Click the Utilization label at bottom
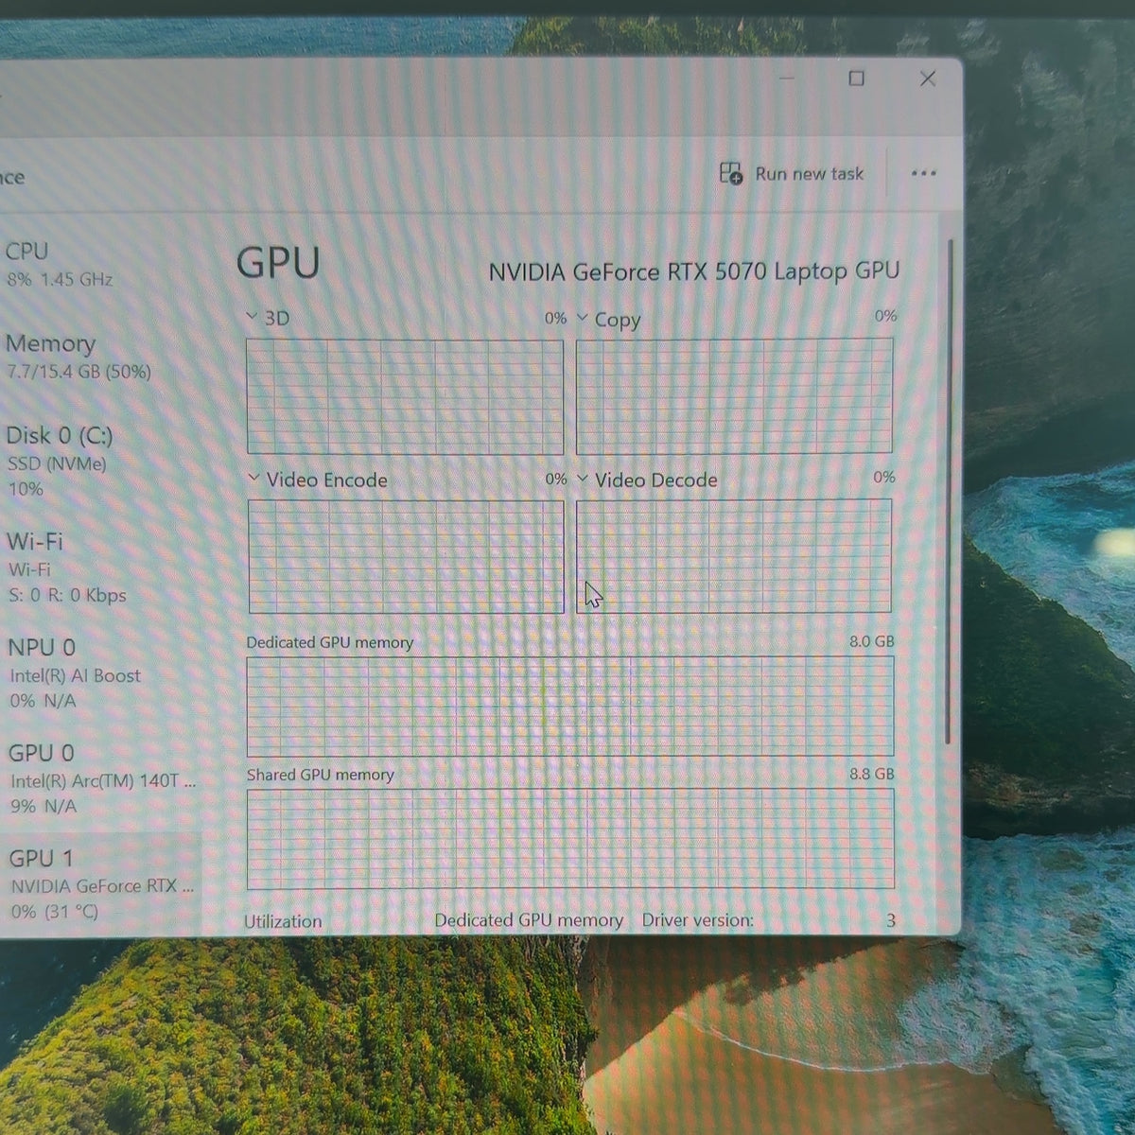 point(283,921)
